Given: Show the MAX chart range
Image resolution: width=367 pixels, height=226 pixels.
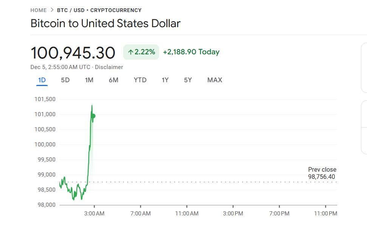Looking at the screenshot, I should 215,80.
